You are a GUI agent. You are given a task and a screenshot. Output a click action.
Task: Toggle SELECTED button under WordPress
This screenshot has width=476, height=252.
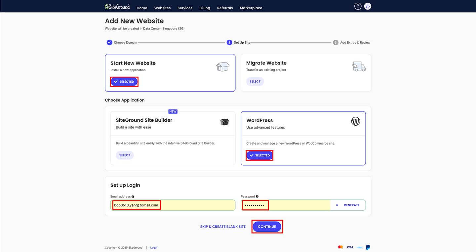259,155
